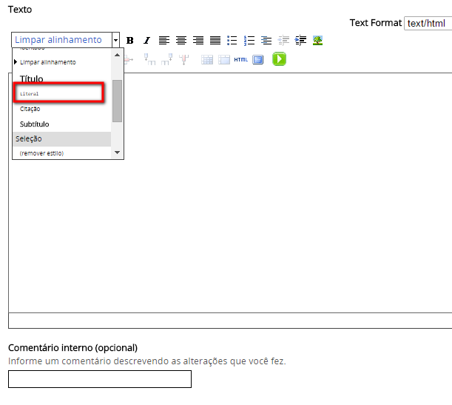Click the 'Limpar alinhamento' style box
Viewport: 452px width, 405px height.
(x=61, y=40)
